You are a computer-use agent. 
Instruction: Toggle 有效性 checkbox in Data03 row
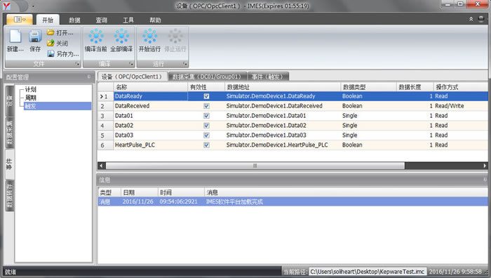(206, 135)
